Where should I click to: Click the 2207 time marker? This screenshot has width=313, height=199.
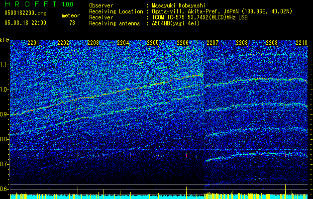coord(212,43)
